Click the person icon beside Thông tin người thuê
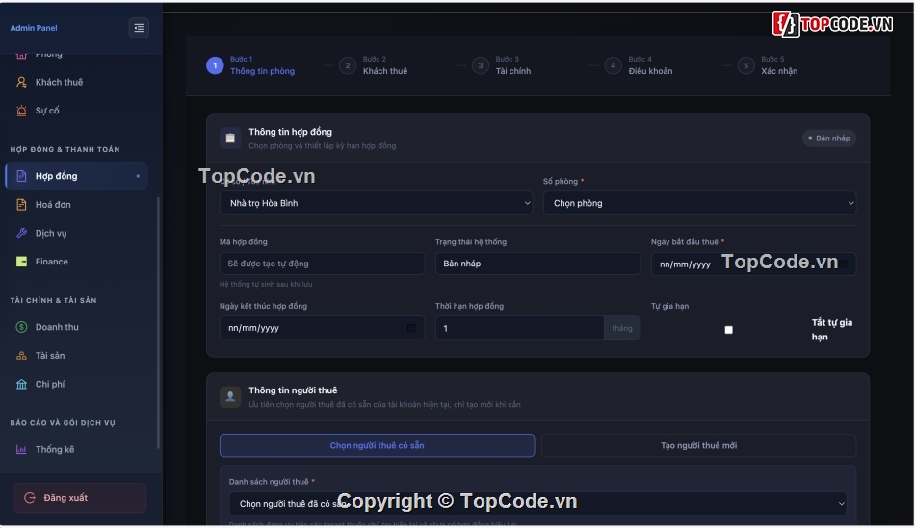Screen dimensions: 915x528 230,396
